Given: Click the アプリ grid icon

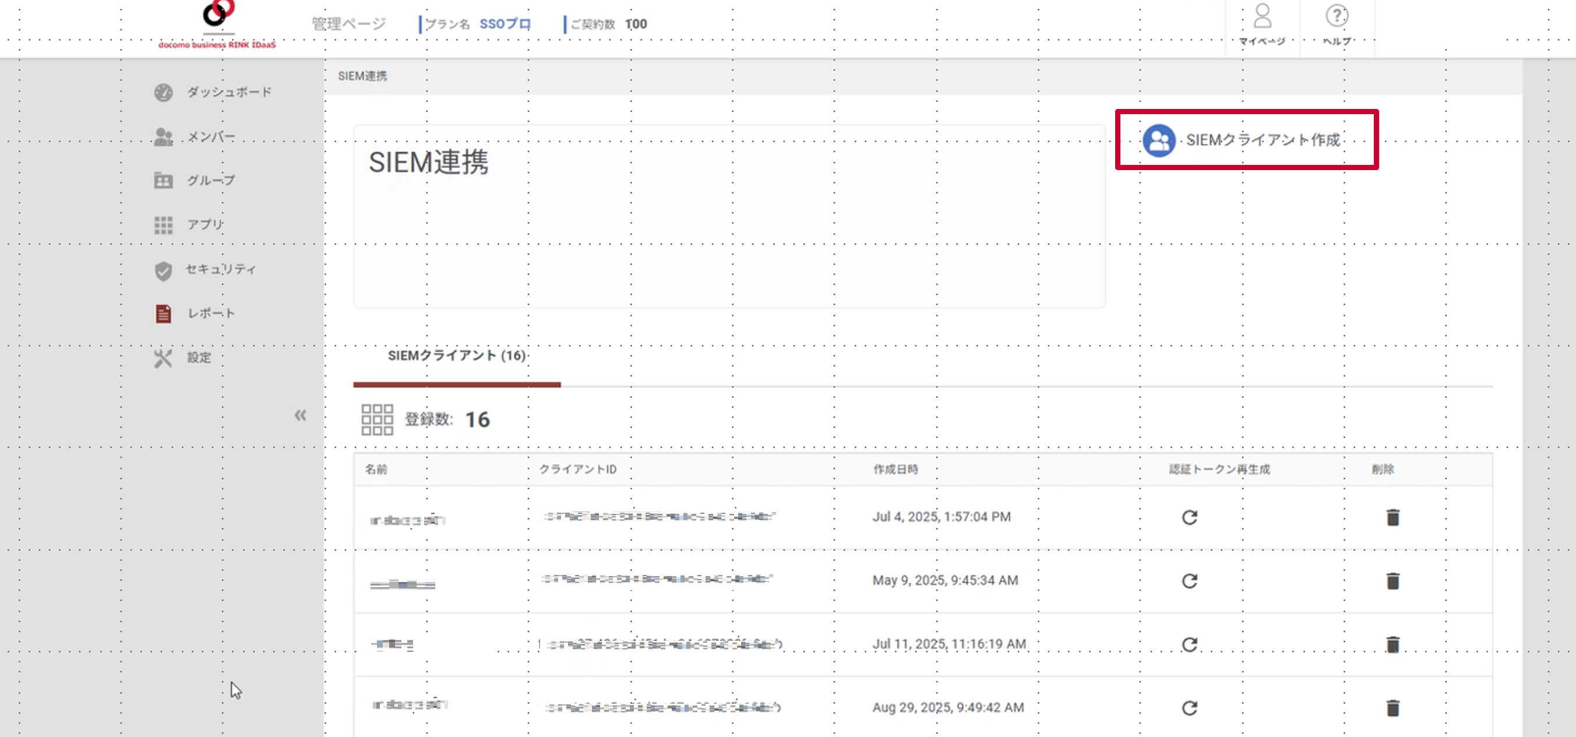Looking at the screenshot, I should tap(162, 224).
